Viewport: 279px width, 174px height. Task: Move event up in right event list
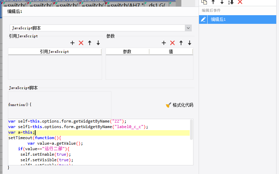213,2
